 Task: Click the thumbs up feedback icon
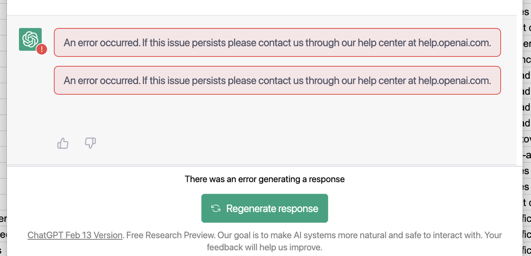(x=63, y=143)
